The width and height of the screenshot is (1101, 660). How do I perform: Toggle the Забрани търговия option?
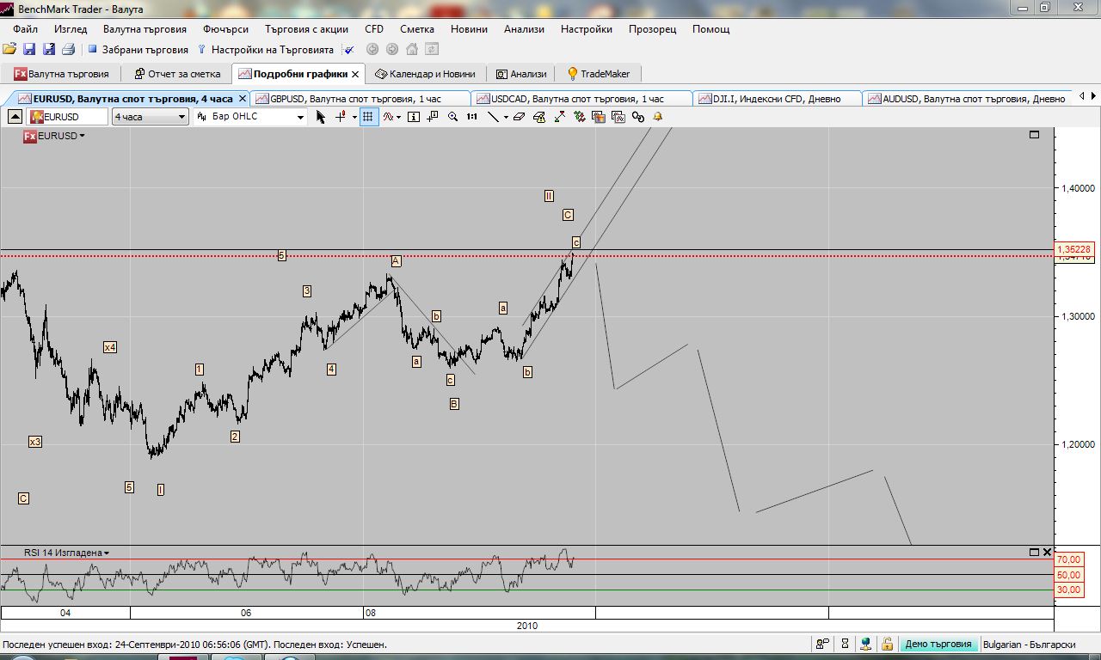click(138, 50)
